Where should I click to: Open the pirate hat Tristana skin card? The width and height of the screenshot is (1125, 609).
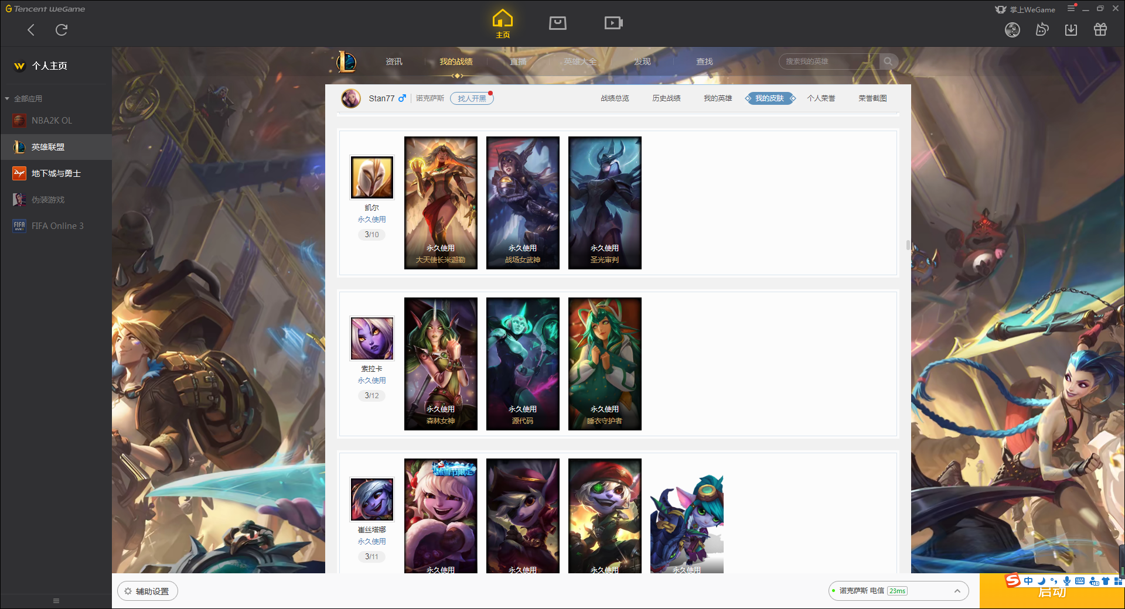click(x=523, y=516)
